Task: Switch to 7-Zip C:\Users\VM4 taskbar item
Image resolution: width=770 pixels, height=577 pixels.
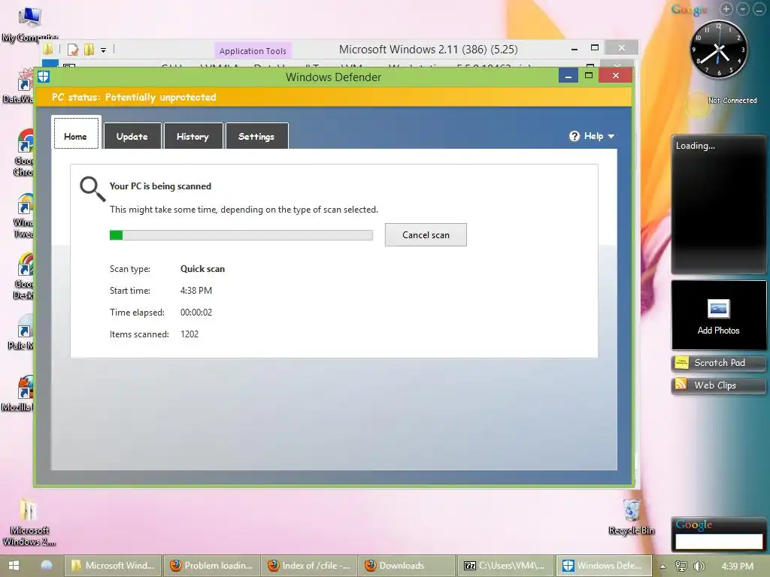Action: tap(505, 566)
